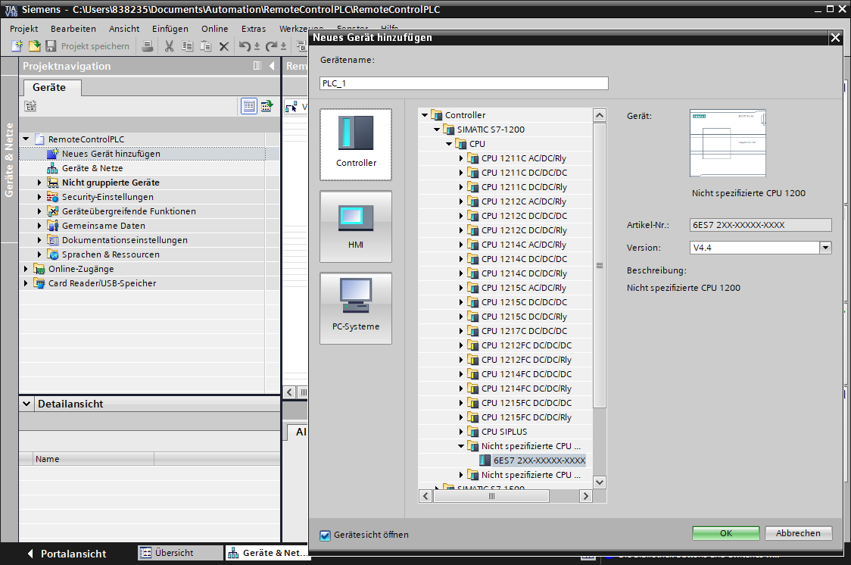Open the Projekt menu
The image size is (851, 565).
24,29
